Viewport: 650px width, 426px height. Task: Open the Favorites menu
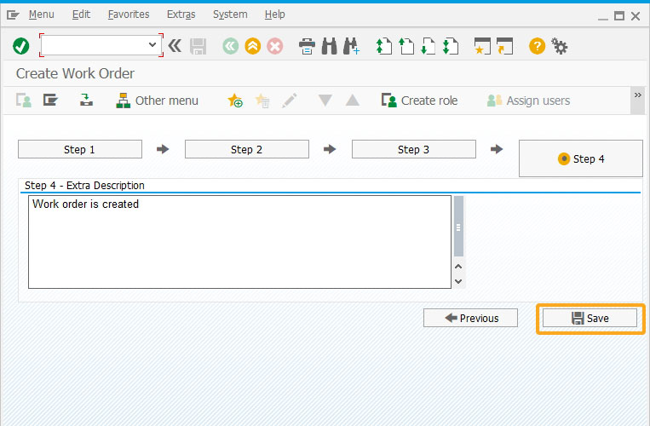(129, 14)
